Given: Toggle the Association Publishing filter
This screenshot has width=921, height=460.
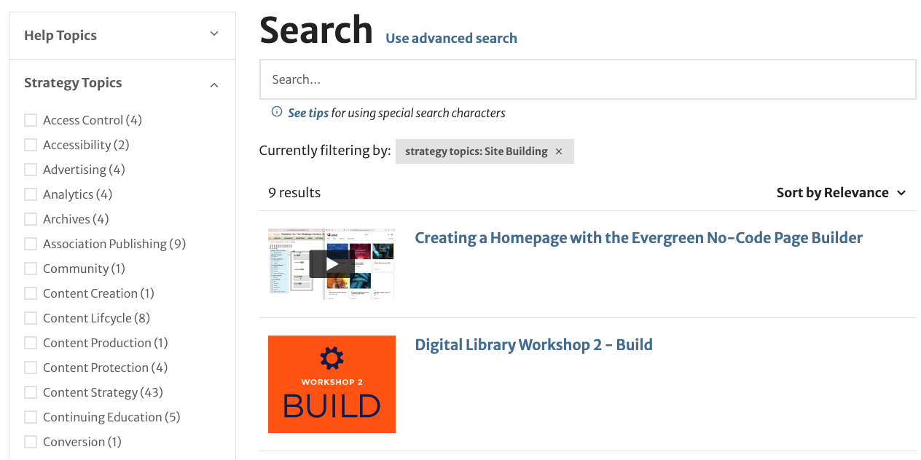Looking at the screenshot, I should point(31,244).
